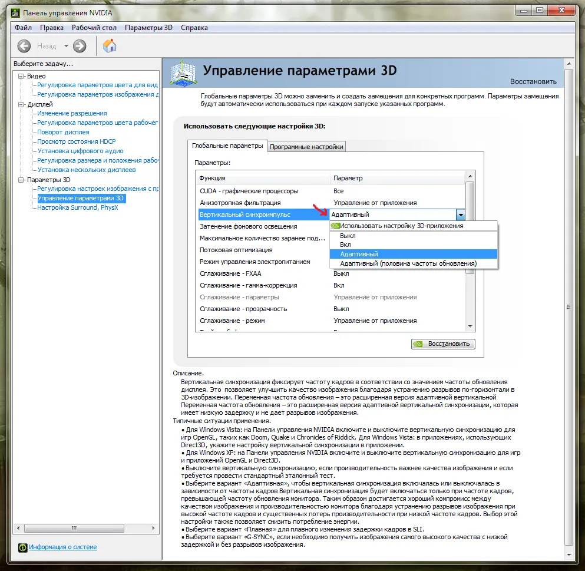The width and height of the screenshot is (585, 571).
Task: Click the task tree horizontal scrollbar thumb
Action: coord(74,529)
